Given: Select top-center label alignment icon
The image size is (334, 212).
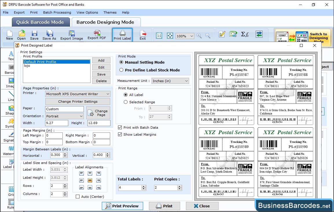Looking at the screenshot, I should pos(90,174).
